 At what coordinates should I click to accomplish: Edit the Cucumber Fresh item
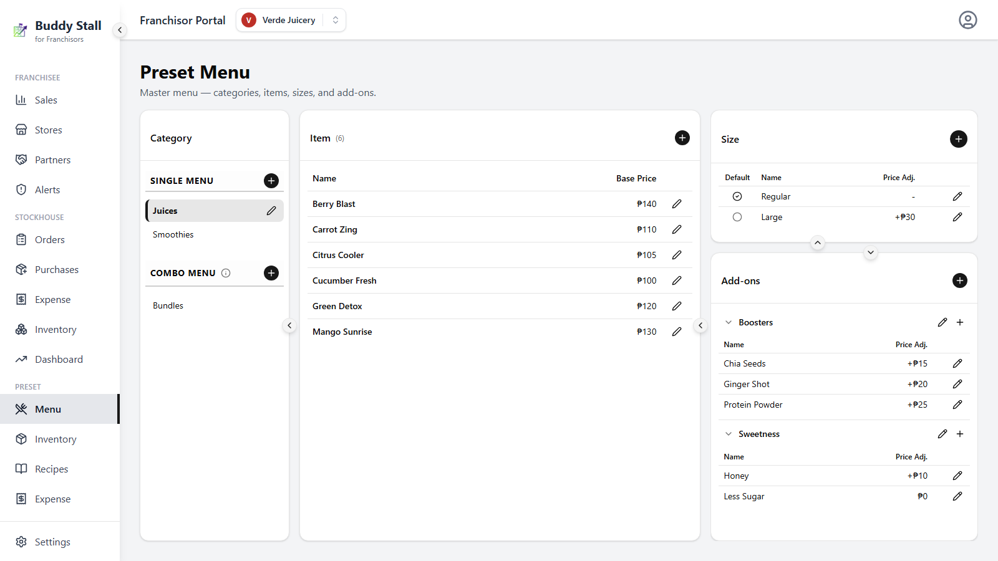(x=677, y=280)
